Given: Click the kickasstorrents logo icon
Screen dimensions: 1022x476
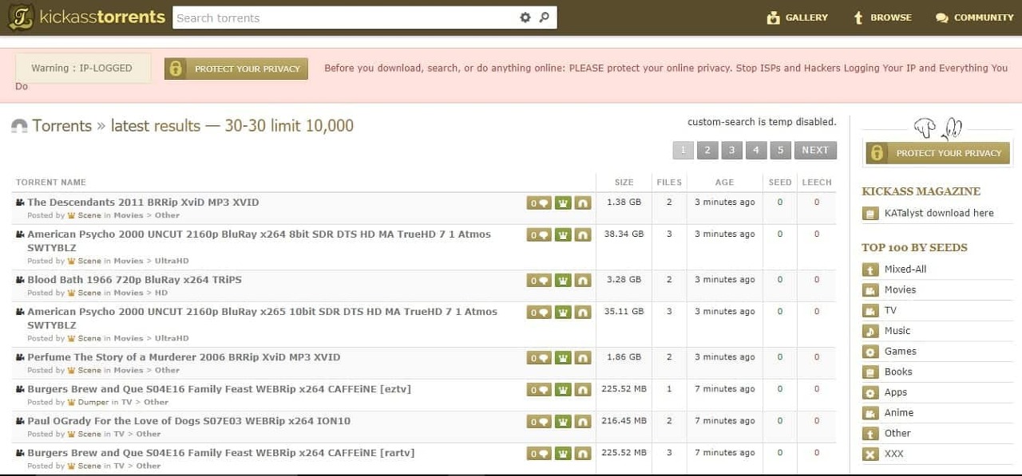Looking at the screenshot, I should [x=21, y=18].
